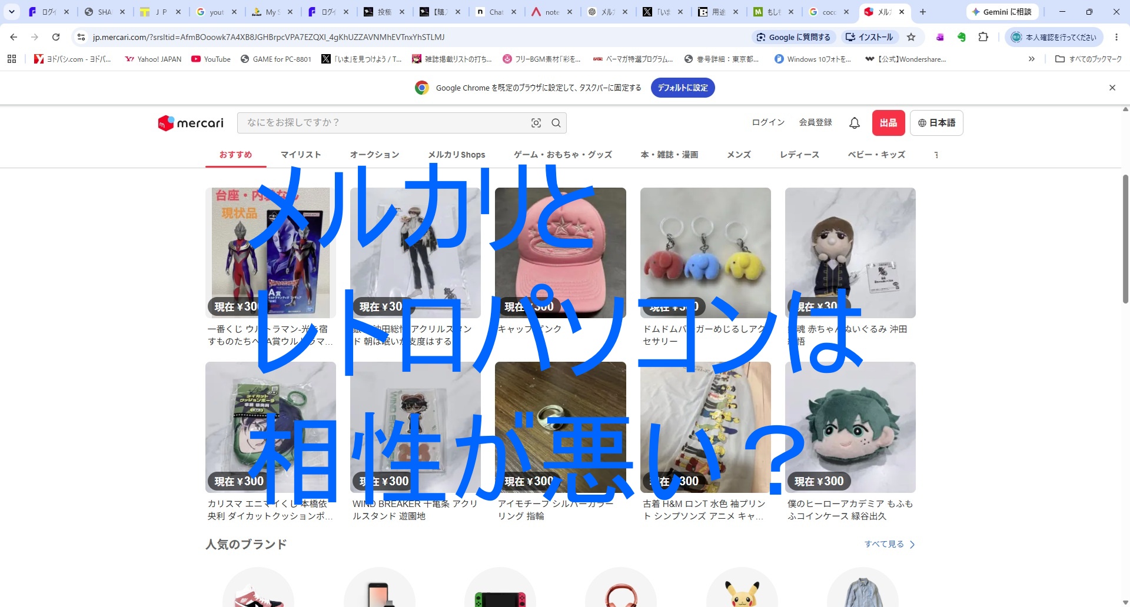1130x607 pixels.
Task: Open the pink cap item thumbnail
Action: (x=560, y=253)
